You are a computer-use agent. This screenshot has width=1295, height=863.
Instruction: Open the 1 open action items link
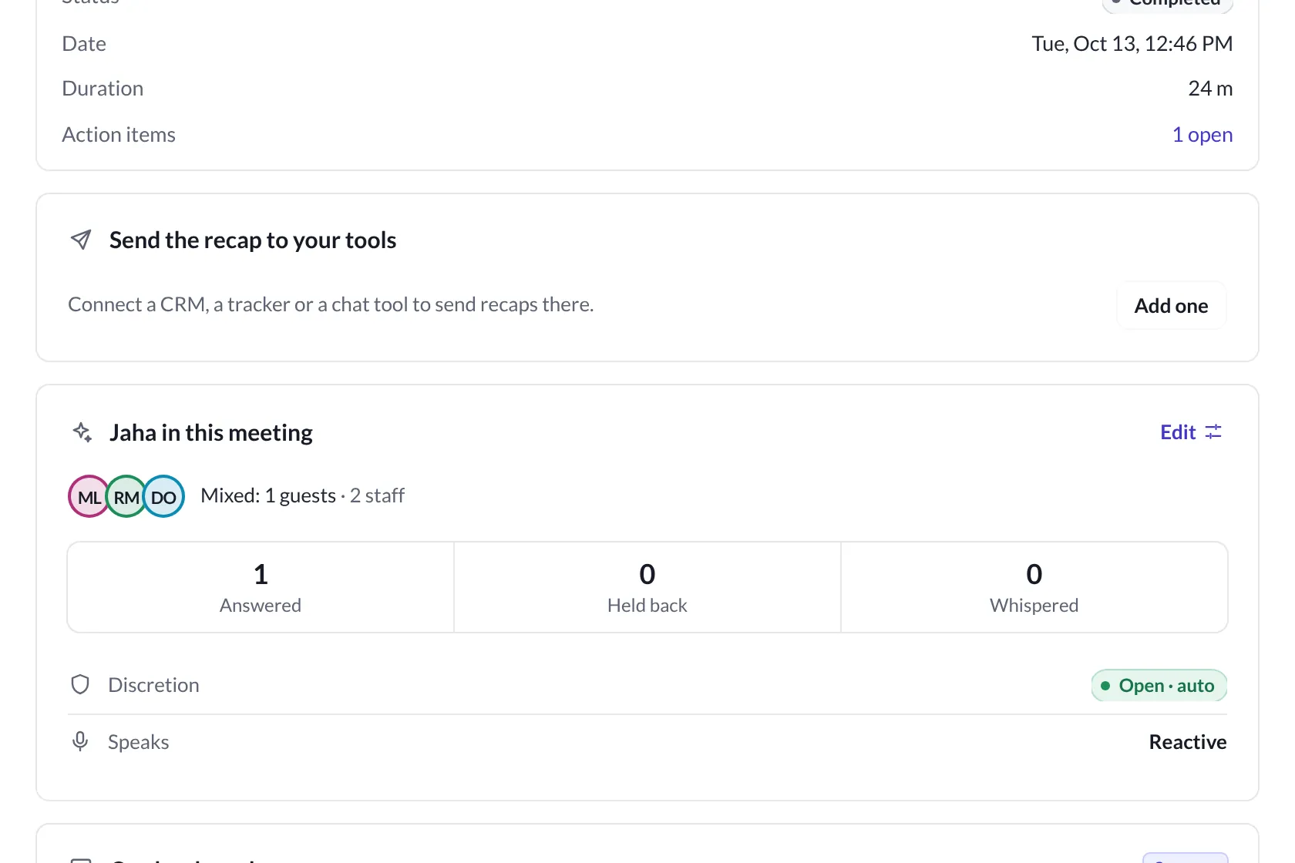(x=1202, y=135)
